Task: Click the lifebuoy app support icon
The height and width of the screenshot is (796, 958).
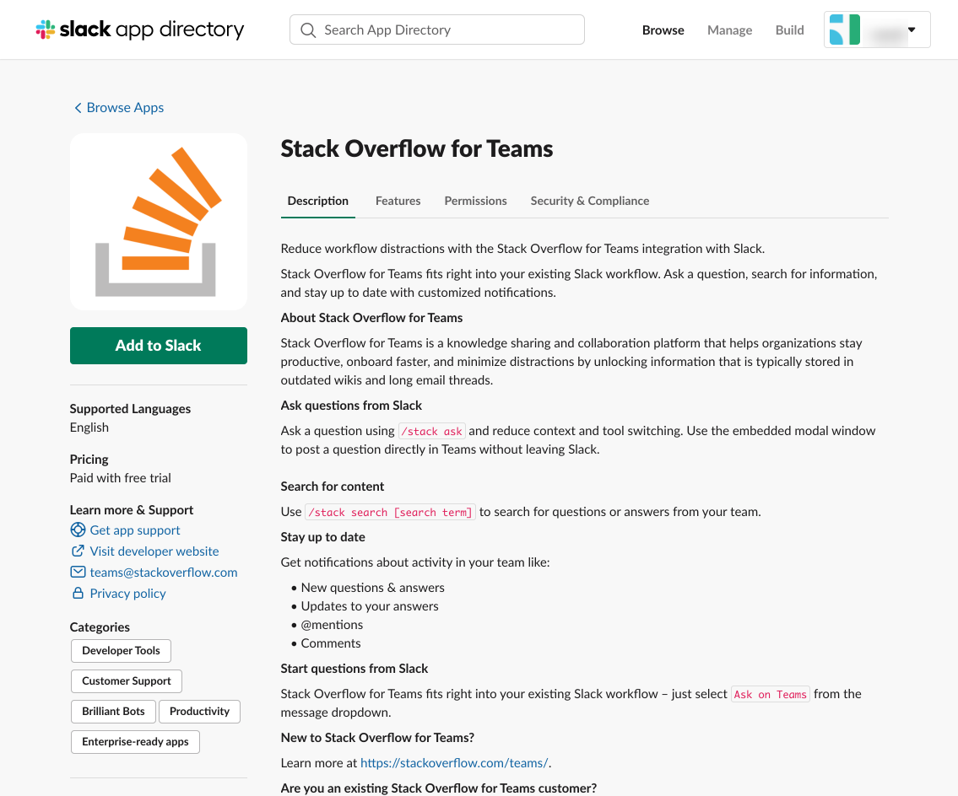Action: [x=78, y=530]
